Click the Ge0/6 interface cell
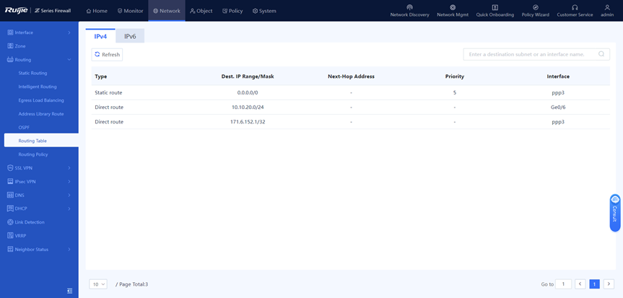 pos(558,108)
